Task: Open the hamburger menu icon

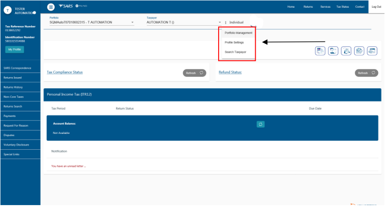Action: coord(51,7)
